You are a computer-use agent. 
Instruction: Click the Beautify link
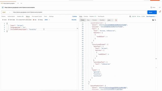click(x=74, y=20)
